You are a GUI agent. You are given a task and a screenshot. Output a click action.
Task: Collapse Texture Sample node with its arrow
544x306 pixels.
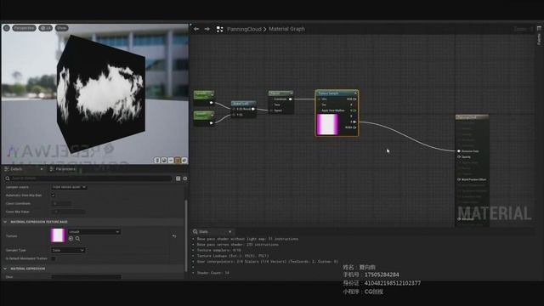(355, 93)
